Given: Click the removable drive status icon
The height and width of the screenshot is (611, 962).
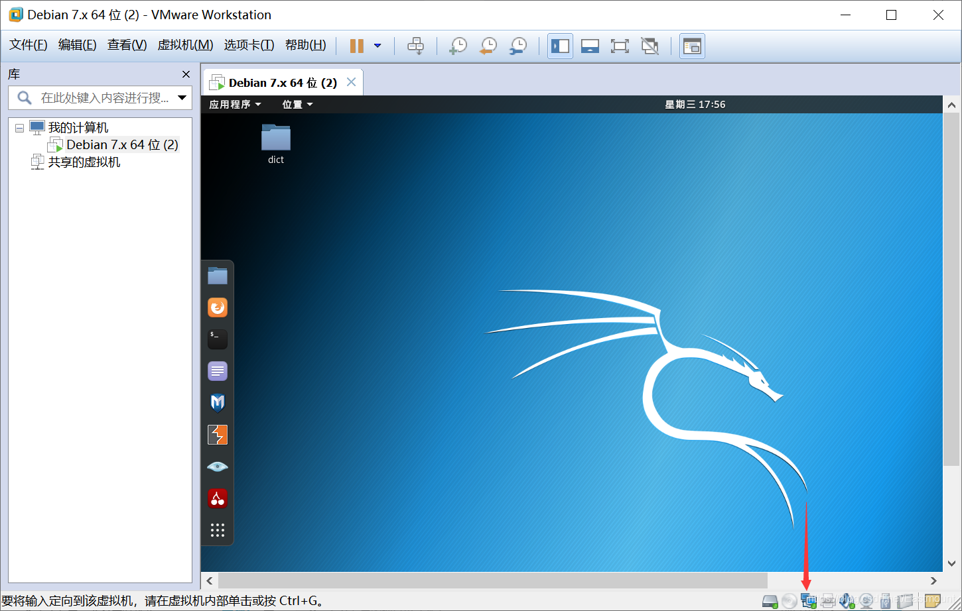Looking at the screenshot, I should click(905, 600).
